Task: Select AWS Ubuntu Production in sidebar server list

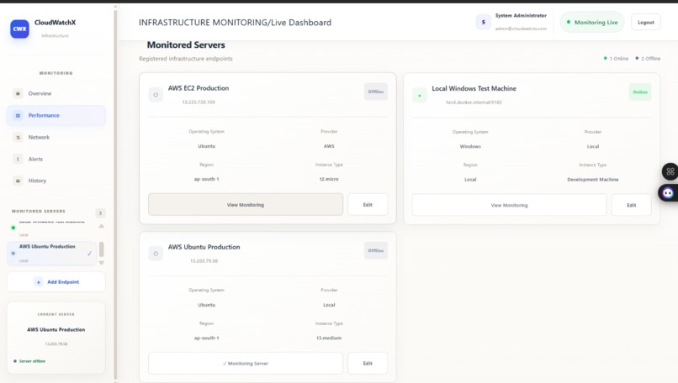Action: pos(51,253)
